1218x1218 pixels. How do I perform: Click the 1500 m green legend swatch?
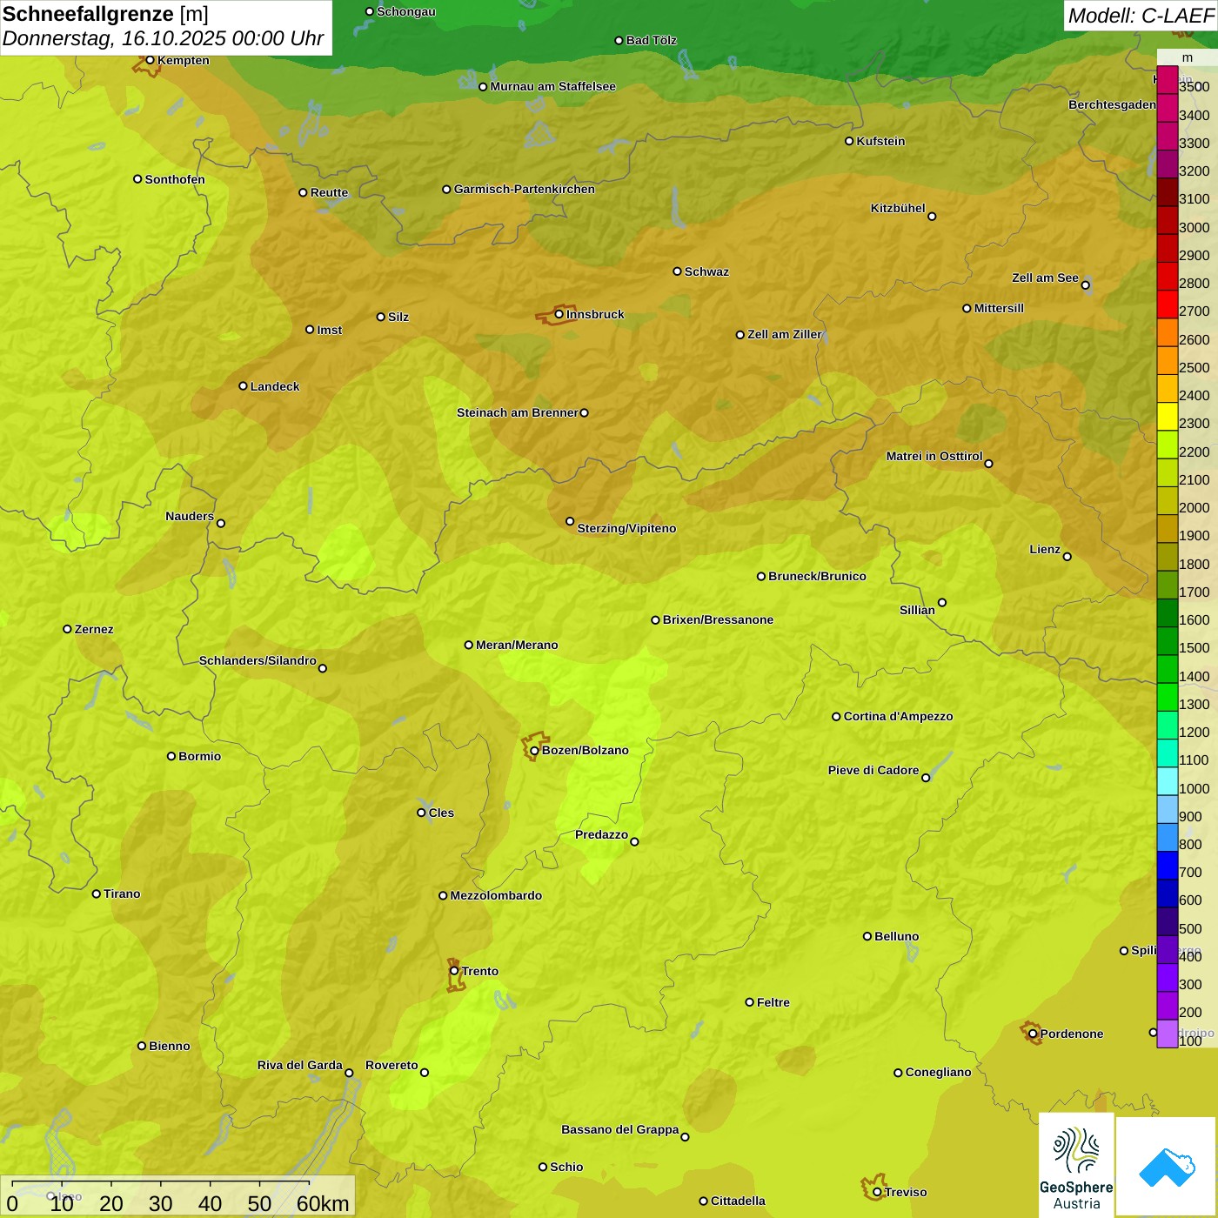click(x=1168, y=640)
